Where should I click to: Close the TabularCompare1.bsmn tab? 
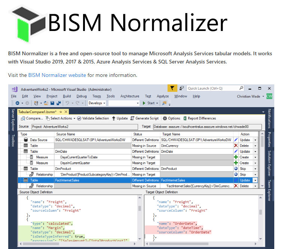tap(66, 112)
